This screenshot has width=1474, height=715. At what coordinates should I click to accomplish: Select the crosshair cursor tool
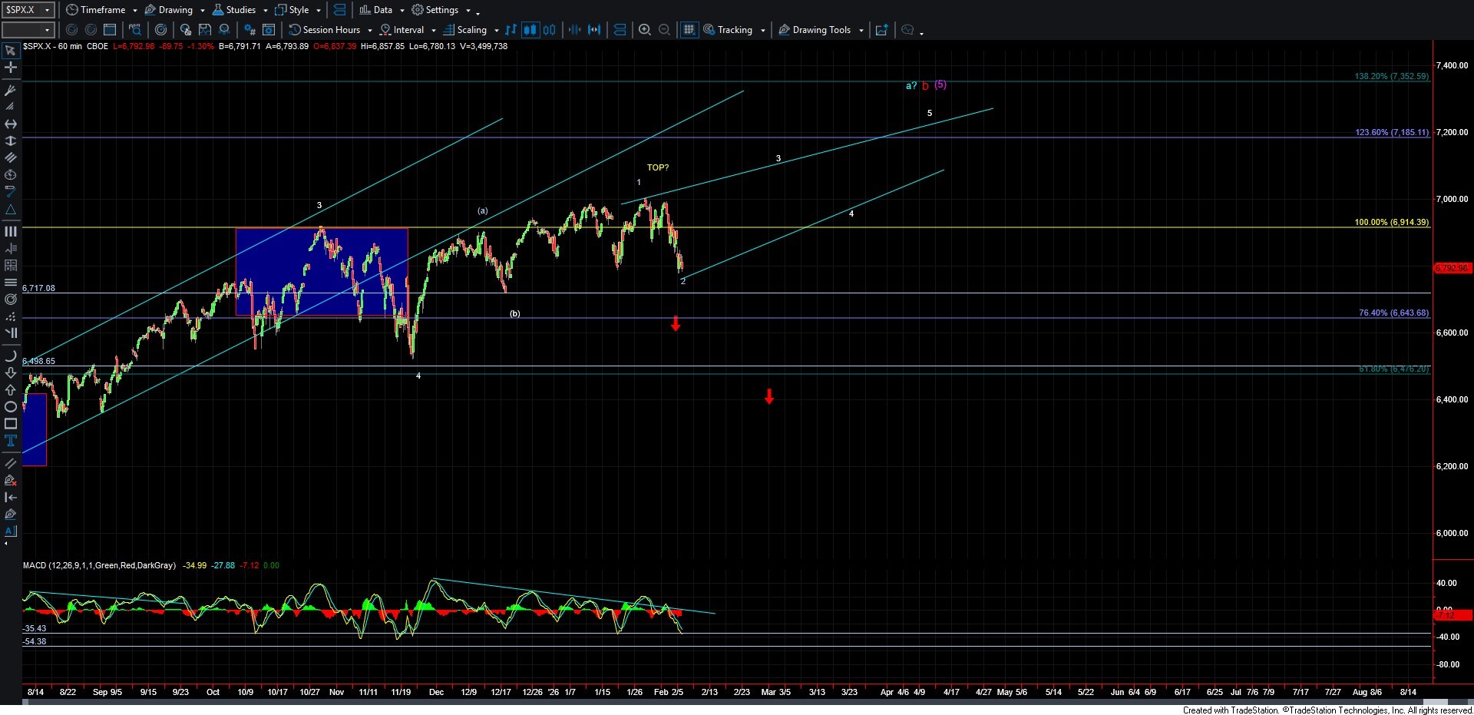click(11, 68)
